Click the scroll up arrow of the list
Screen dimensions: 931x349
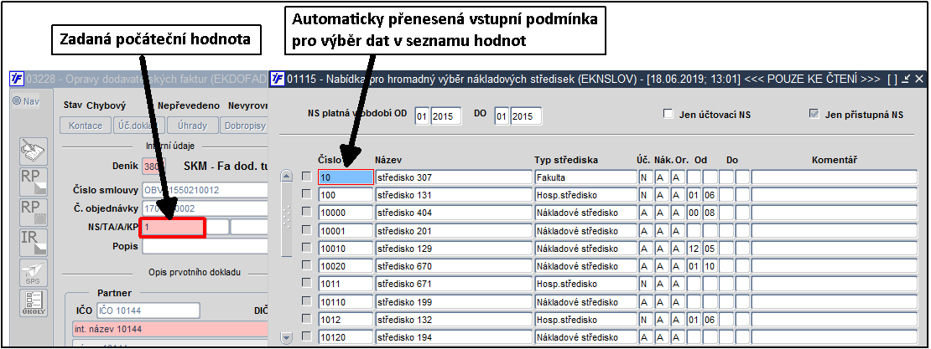286,177
